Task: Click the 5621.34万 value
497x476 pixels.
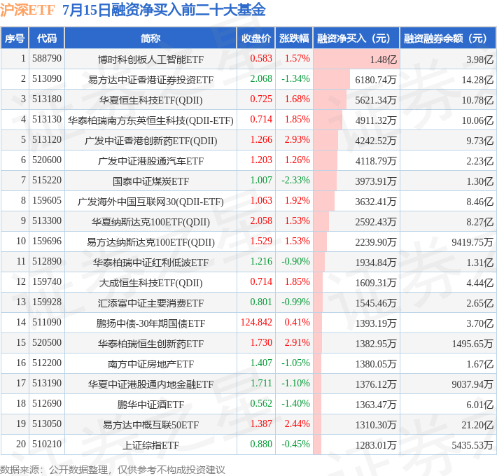Action: (x=376, y=100)
